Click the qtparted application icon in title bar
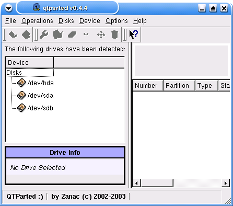Image resolution: width=233 pixels, height=206 pixels. pos(36,7)
